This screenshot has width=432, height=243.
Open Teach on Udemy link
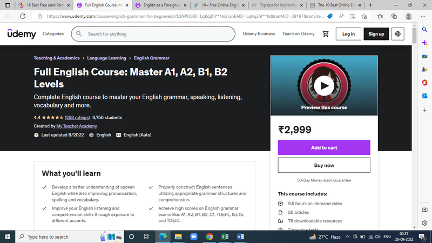pos(299,33)
